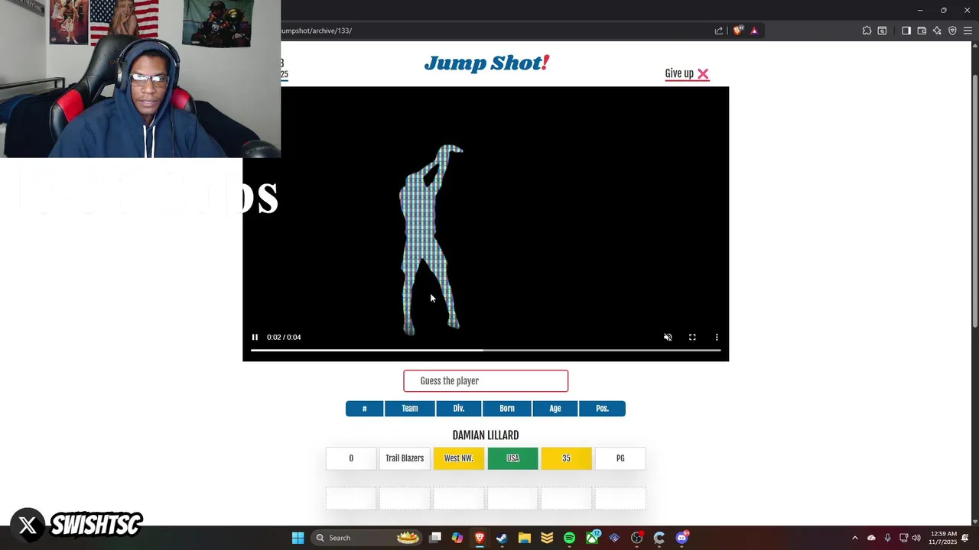Open video more options menu
Screen dimensions: 979x550
pyautogui.click(x=717, y=337)
